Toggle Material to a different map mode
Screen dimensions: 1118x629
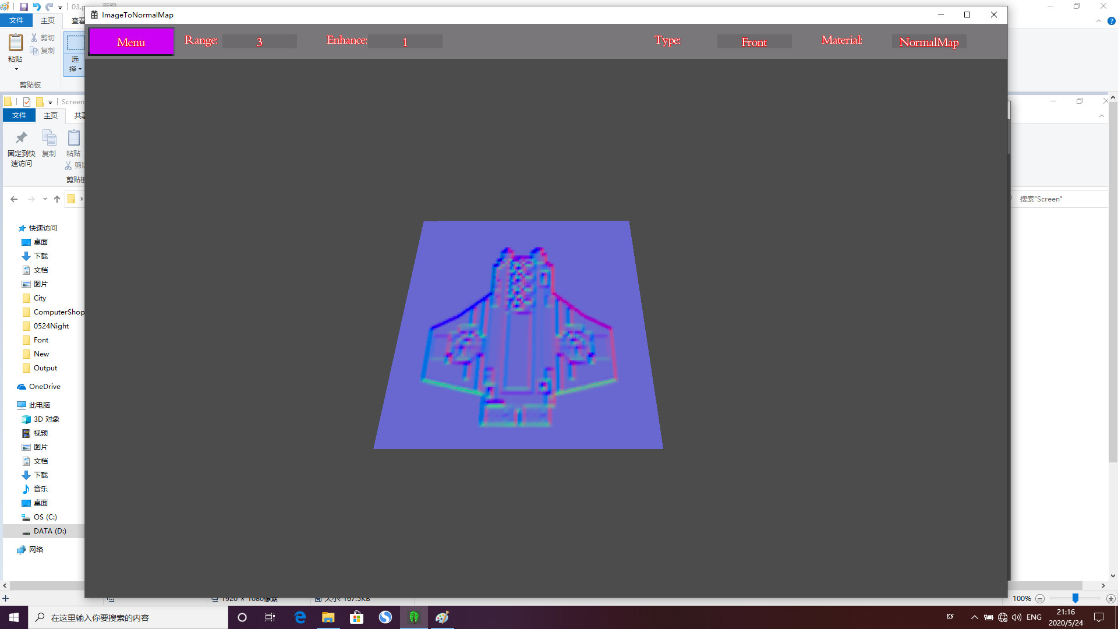pyautogui.click(x=929, y=41)
